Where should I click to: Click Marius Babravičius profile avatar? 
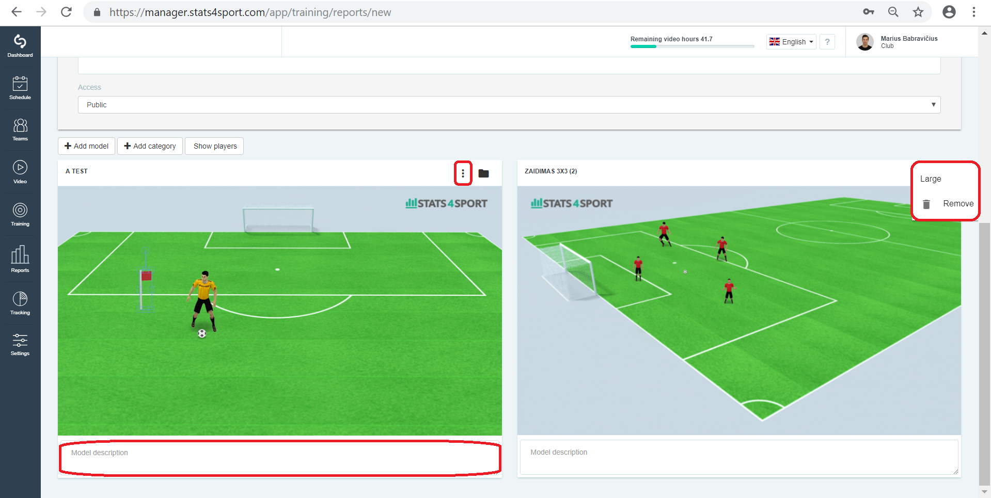point(865,42)
